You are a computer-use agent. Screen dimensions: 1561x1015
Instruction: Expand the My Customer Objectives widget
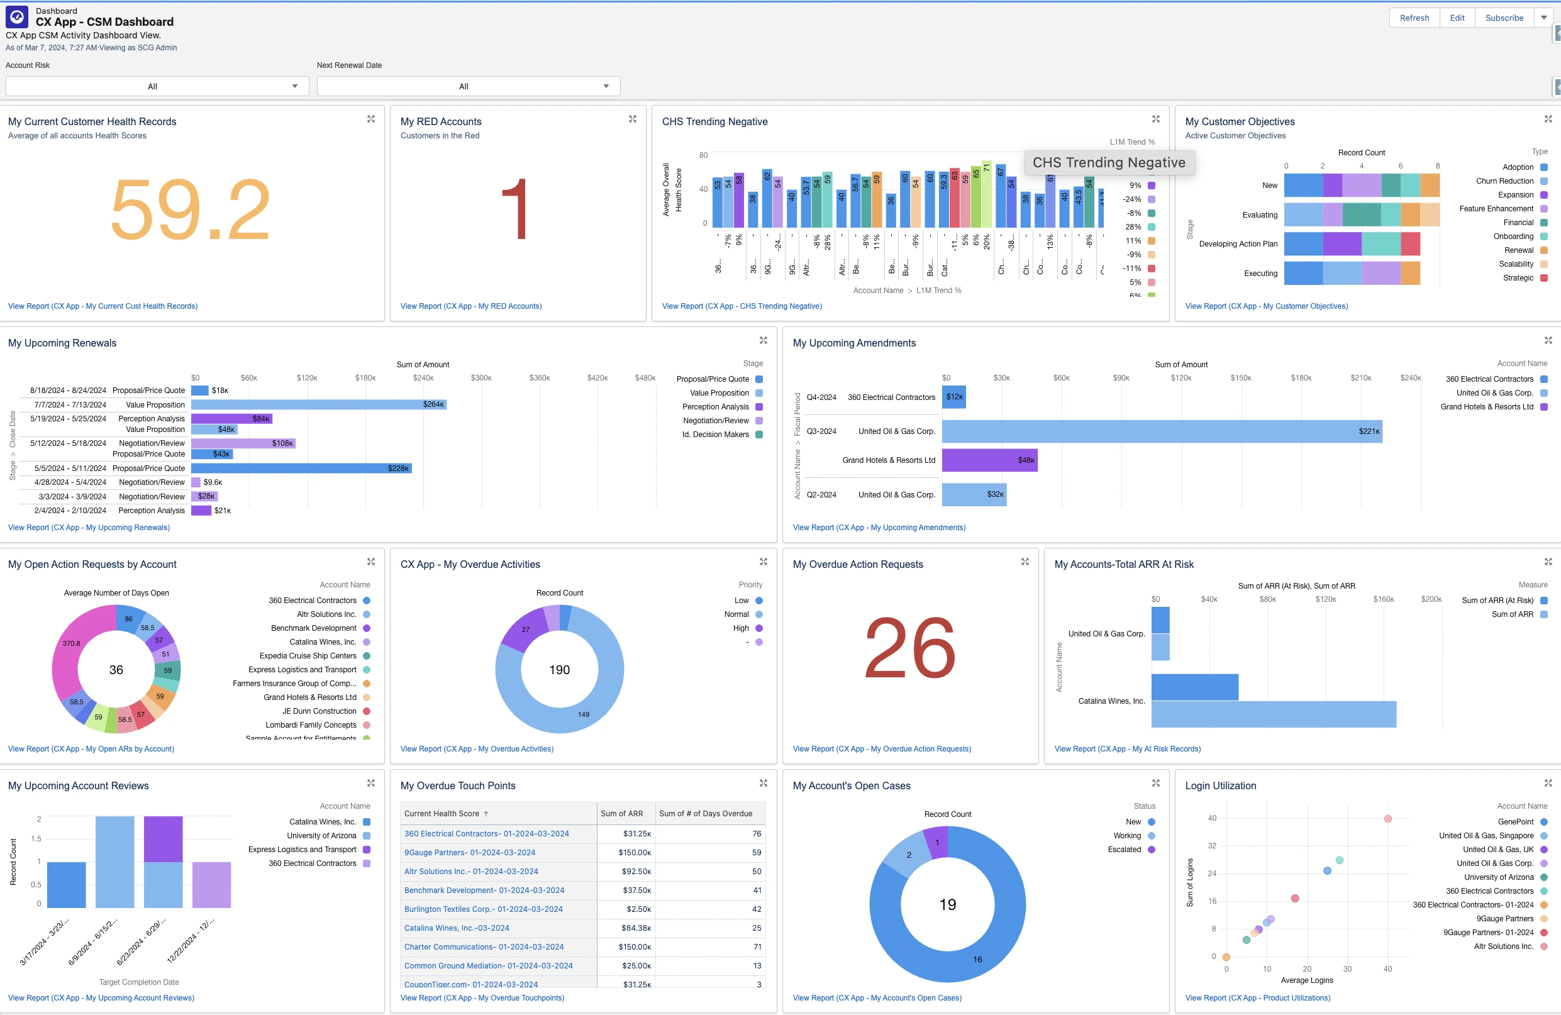[x=1548, y=119]
